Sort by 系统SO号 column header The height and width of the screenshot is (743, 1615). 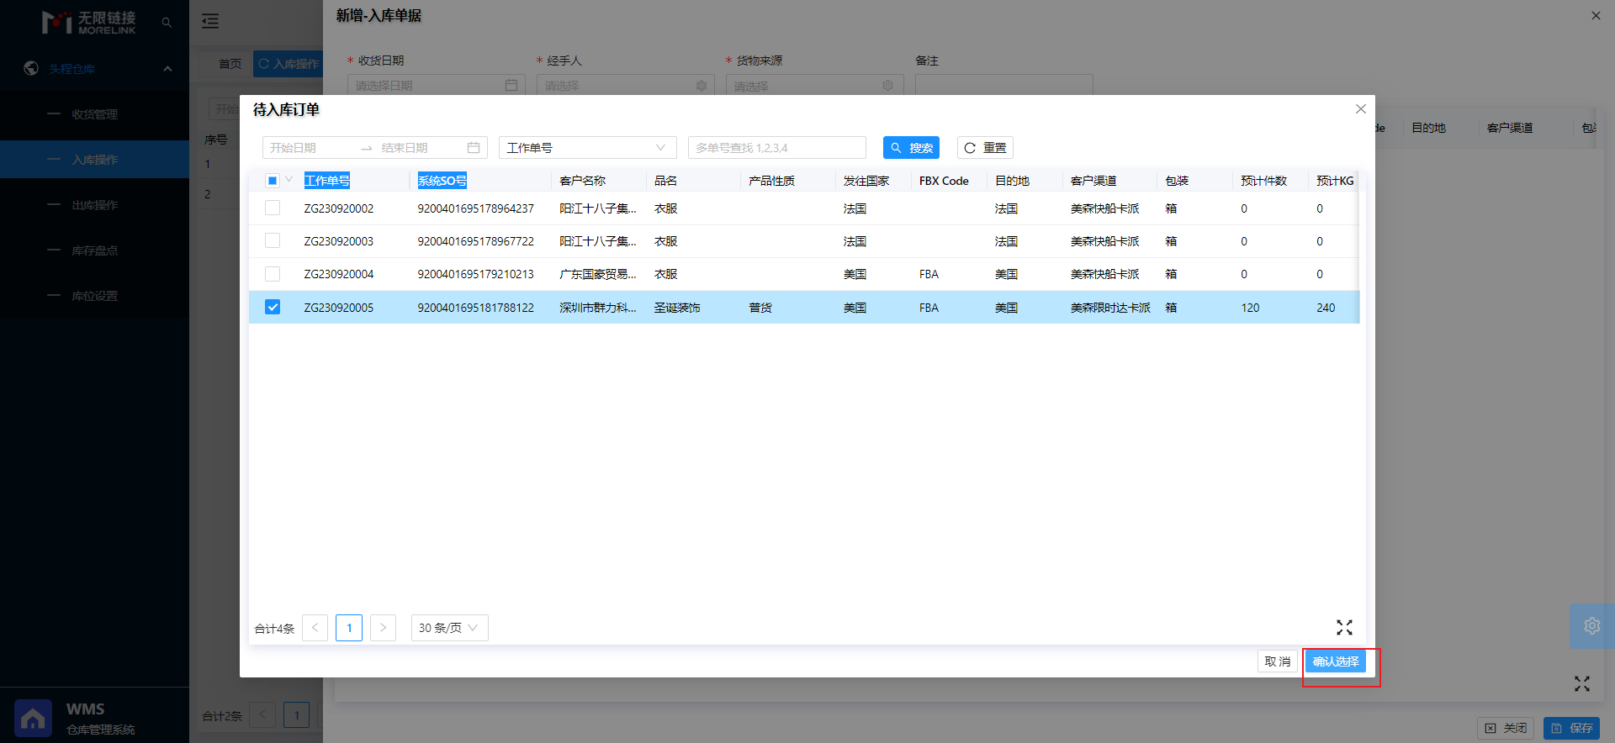point(442,181)
